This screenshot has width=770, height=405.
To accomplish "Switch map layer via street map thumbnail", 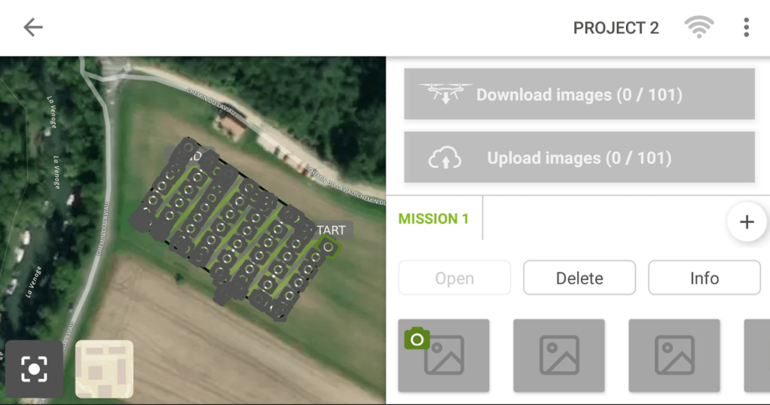I will (104, 369).
